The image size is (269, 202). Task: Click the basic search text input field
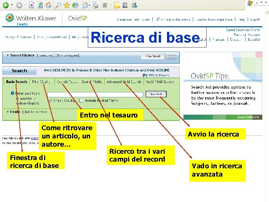click(95, 94)
